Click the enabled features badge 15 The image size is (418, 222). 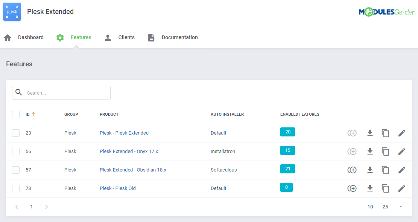[x=288, y=150]
